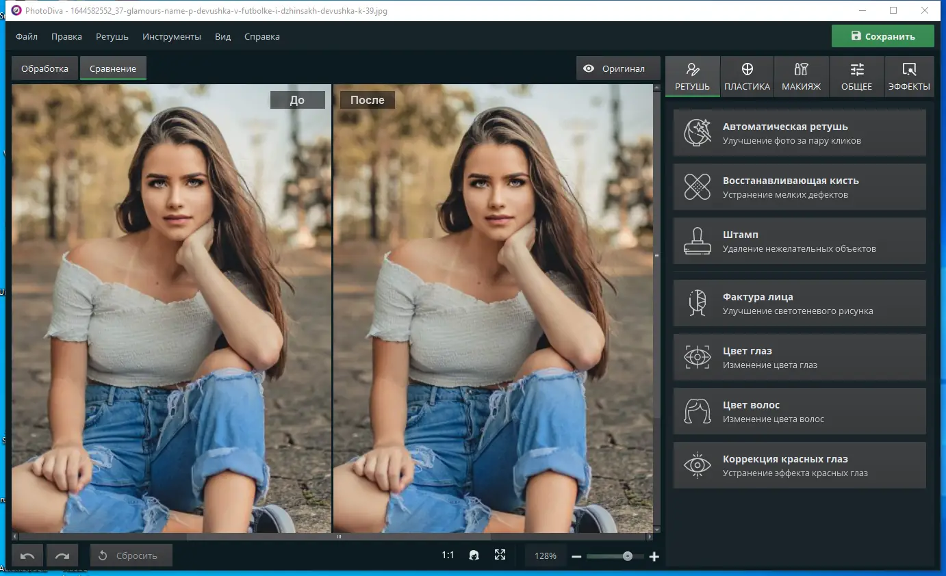This screenshot has height=576, width=946.
Task: Switch to the Обработка tab
Action: click(x=44, y=68)
